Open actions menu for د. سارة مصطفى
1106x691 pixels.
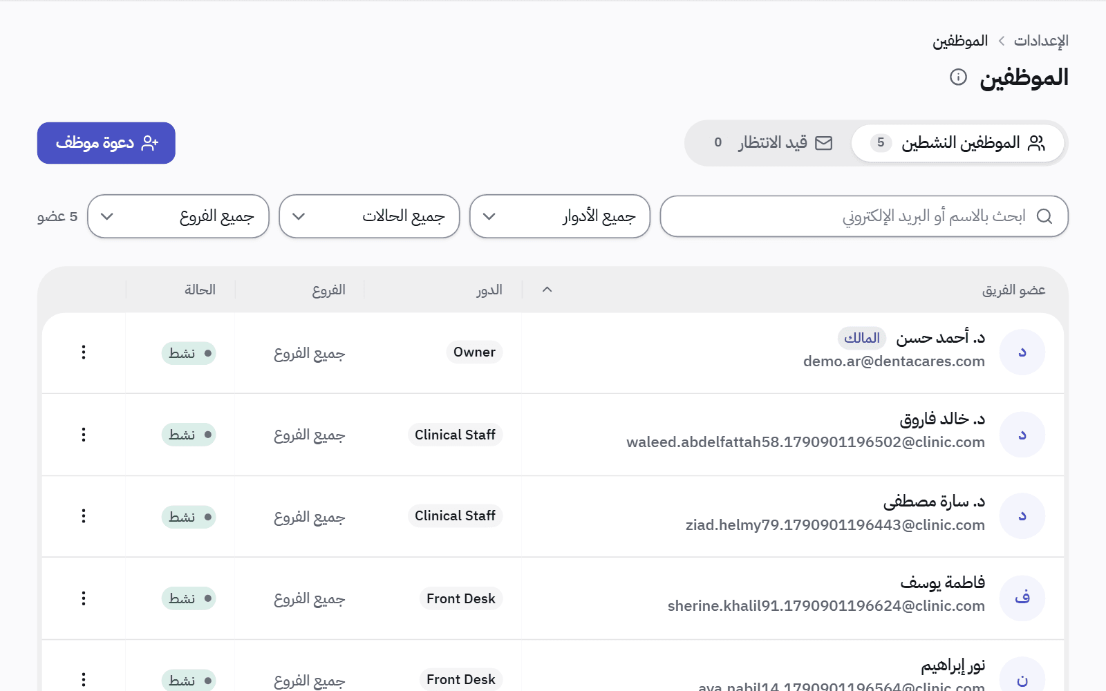pyautogui.click(x=84, y=516)
